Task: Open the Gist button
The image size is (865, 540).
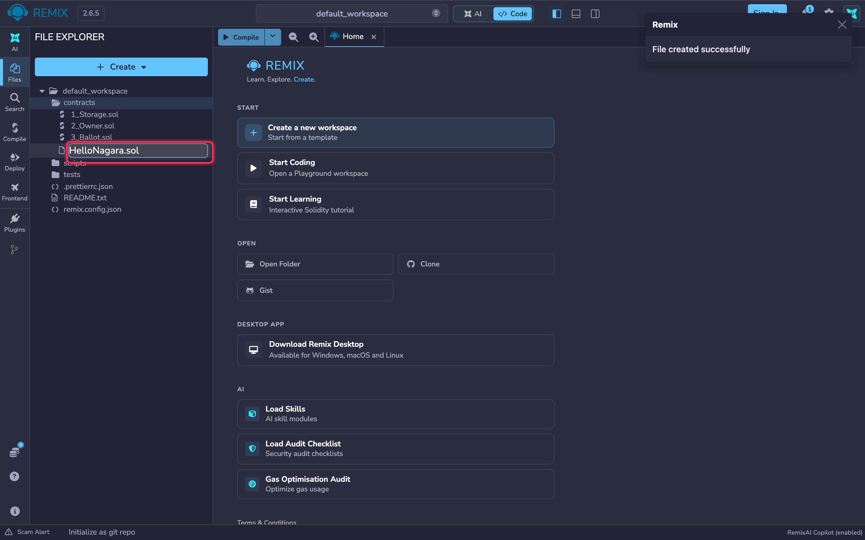Action: [x=315, y=290]
